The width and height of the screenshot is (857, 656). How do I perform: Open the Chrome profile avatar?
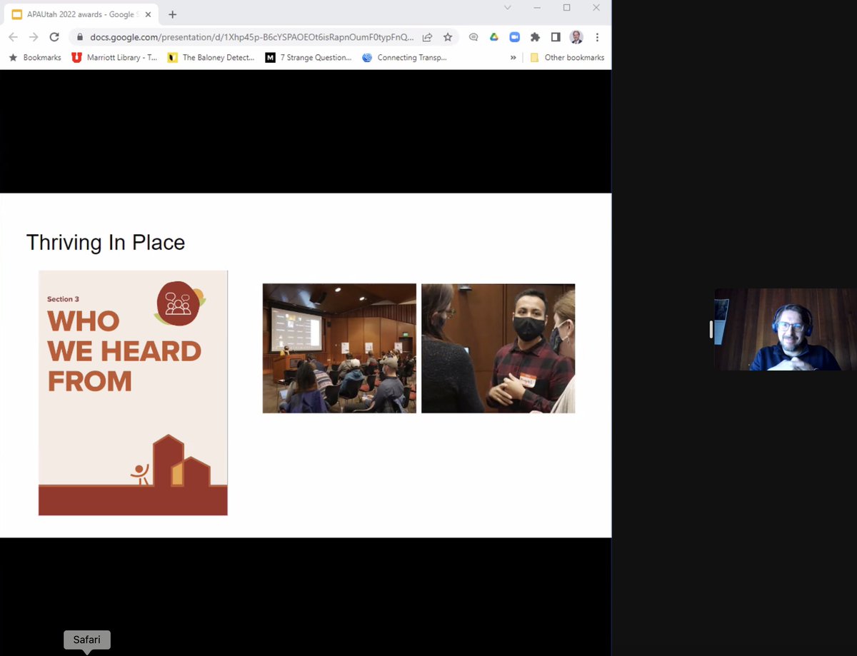(x=576, y=36)
